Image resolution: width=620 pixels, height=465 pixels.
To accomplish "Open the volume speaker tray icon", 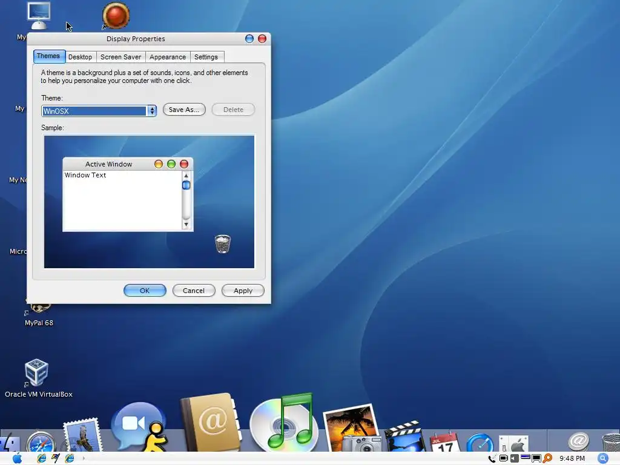I will (x=515, y=458).
